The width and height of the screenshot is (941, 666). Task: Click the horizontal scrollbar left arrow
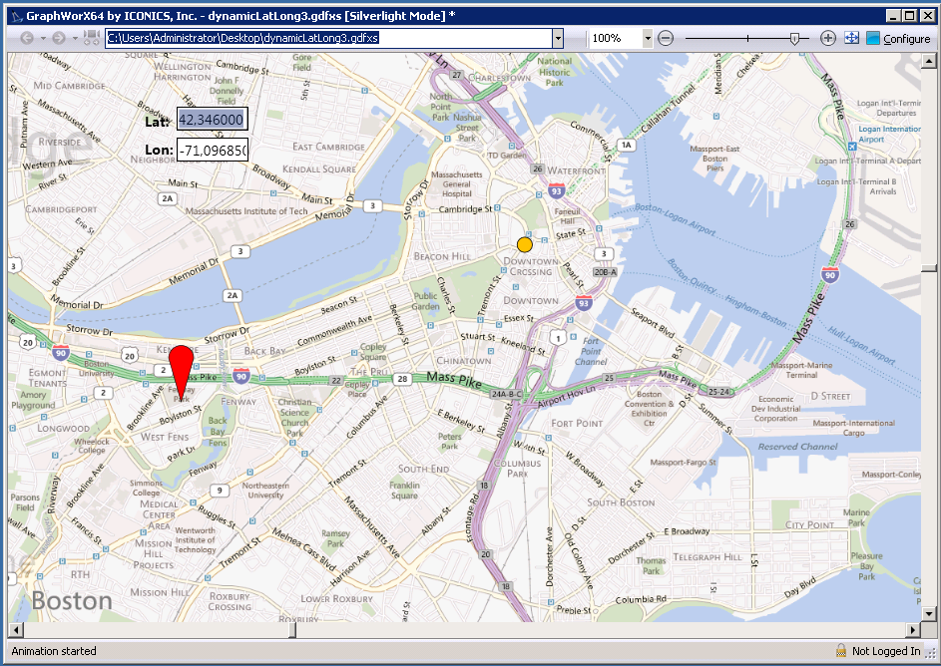point(16,630)
